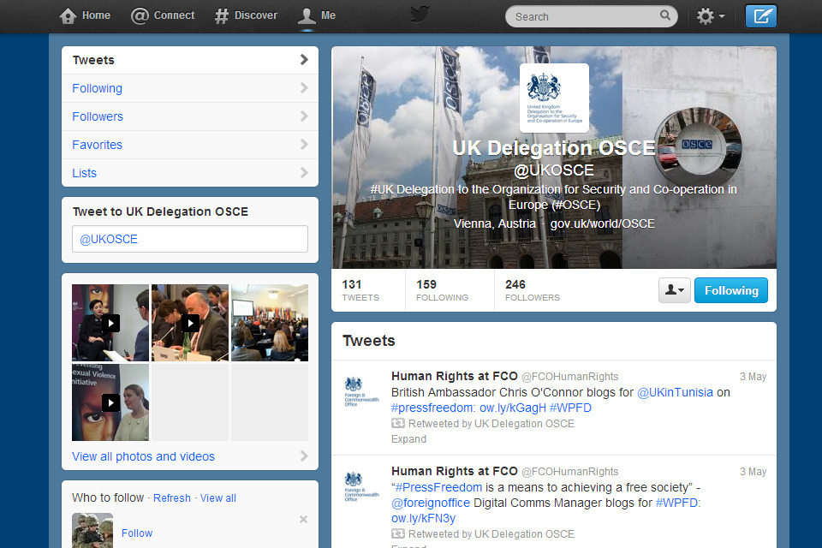
Task: Click the Twitter bird logo
Action: point(420,15)
